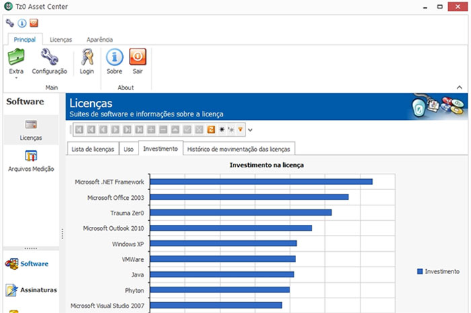Select the Principal ribbon tab

pyautogui.click(x=25, y=40)
